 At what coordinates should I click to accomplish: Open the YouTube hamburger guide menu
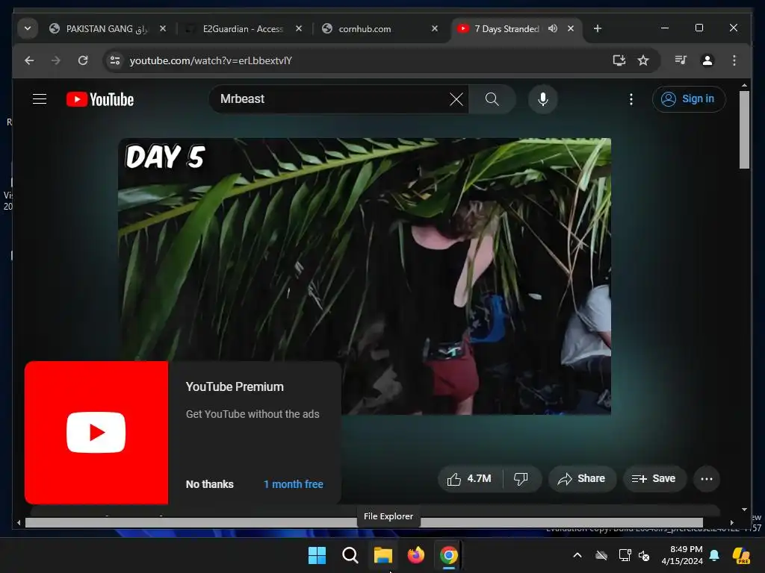coord(40,99)
